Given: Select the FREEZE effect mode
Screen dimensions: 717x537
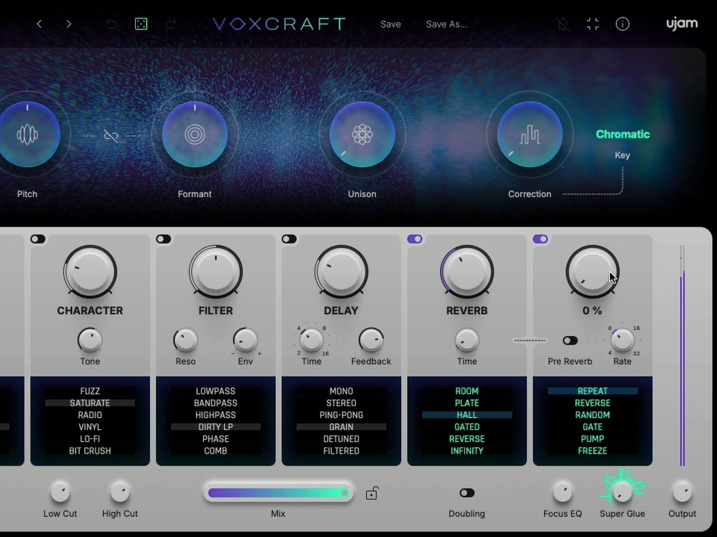Looking at the screenshot, I should 592,451.
